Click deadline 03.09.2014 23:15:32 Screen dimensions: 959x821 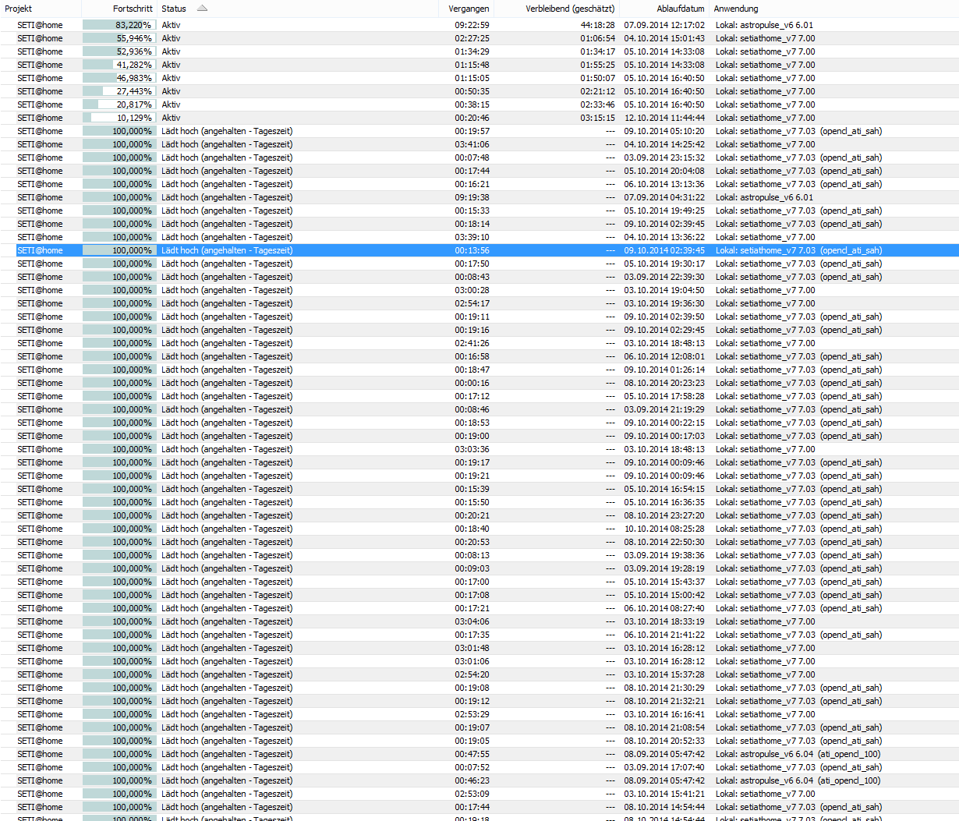click(x=664, y=157)
